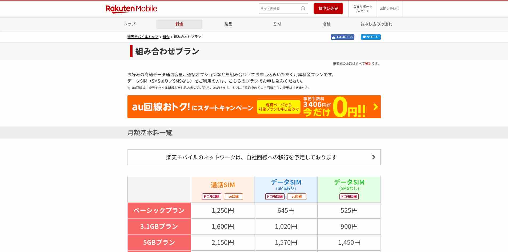The height and width of the screenshot is (252, 508).
Task: Click the 900円 price cell
Action: click(349, 226)
